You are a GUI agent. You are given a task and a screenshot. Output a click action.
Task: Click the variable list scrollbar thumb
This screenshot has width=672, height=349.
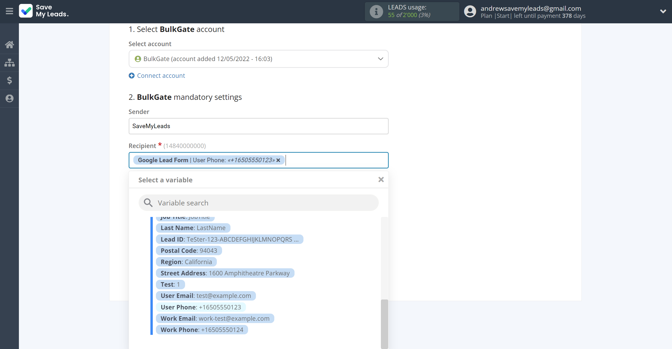point(385,324)
